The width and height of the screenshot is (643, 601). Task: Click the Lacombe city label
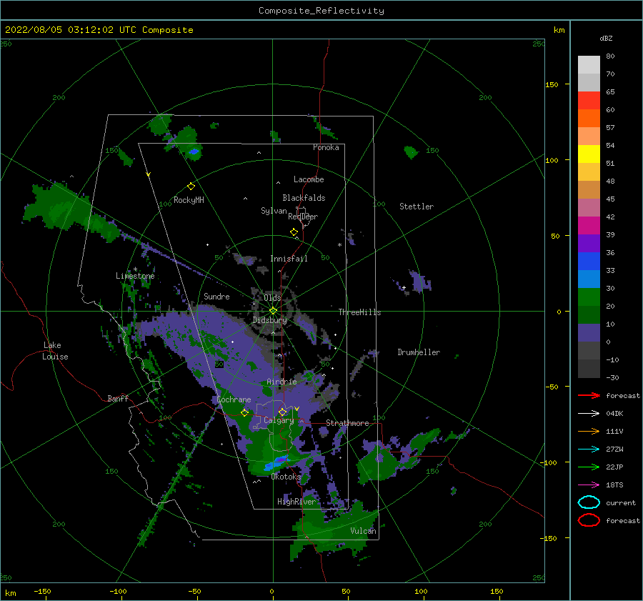point(309,179)
